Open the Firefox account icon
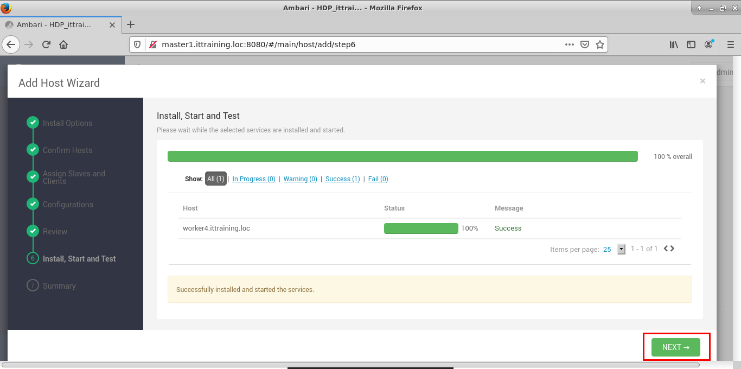The image size is (741, 369). coord(709,44)
